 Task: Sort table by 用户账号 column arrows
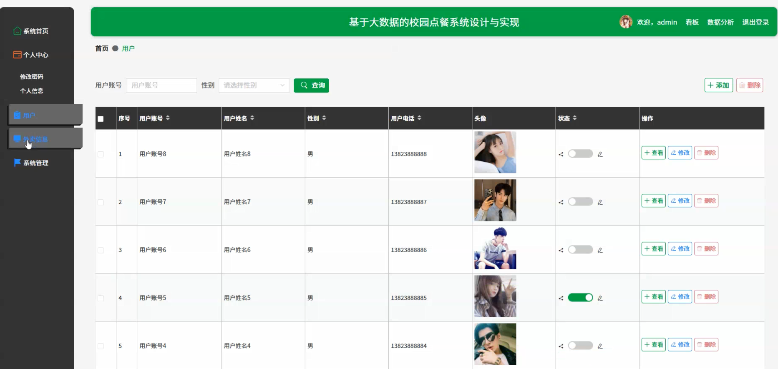point(168,118)
